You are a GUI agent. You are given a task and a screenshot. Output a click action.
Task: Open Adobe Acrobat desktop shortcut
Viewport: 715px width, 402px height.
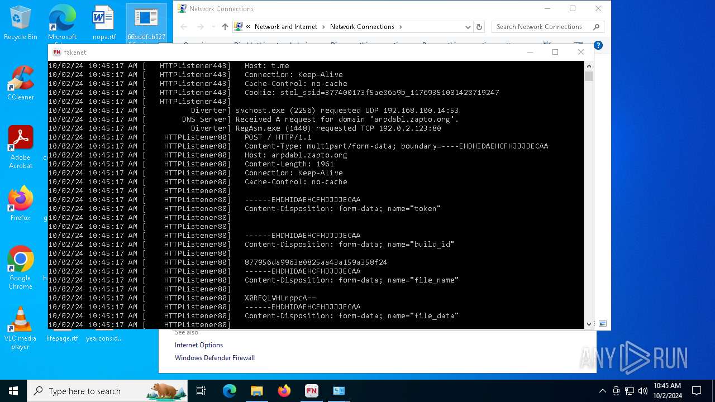[x=21, y=147]
